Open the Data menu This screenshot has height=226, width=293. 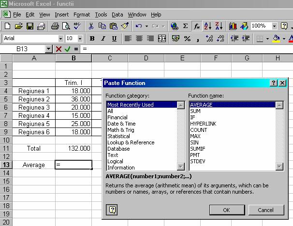coord(117,14)
